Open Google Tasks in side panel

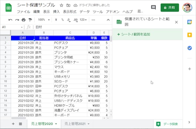point(190,48)
